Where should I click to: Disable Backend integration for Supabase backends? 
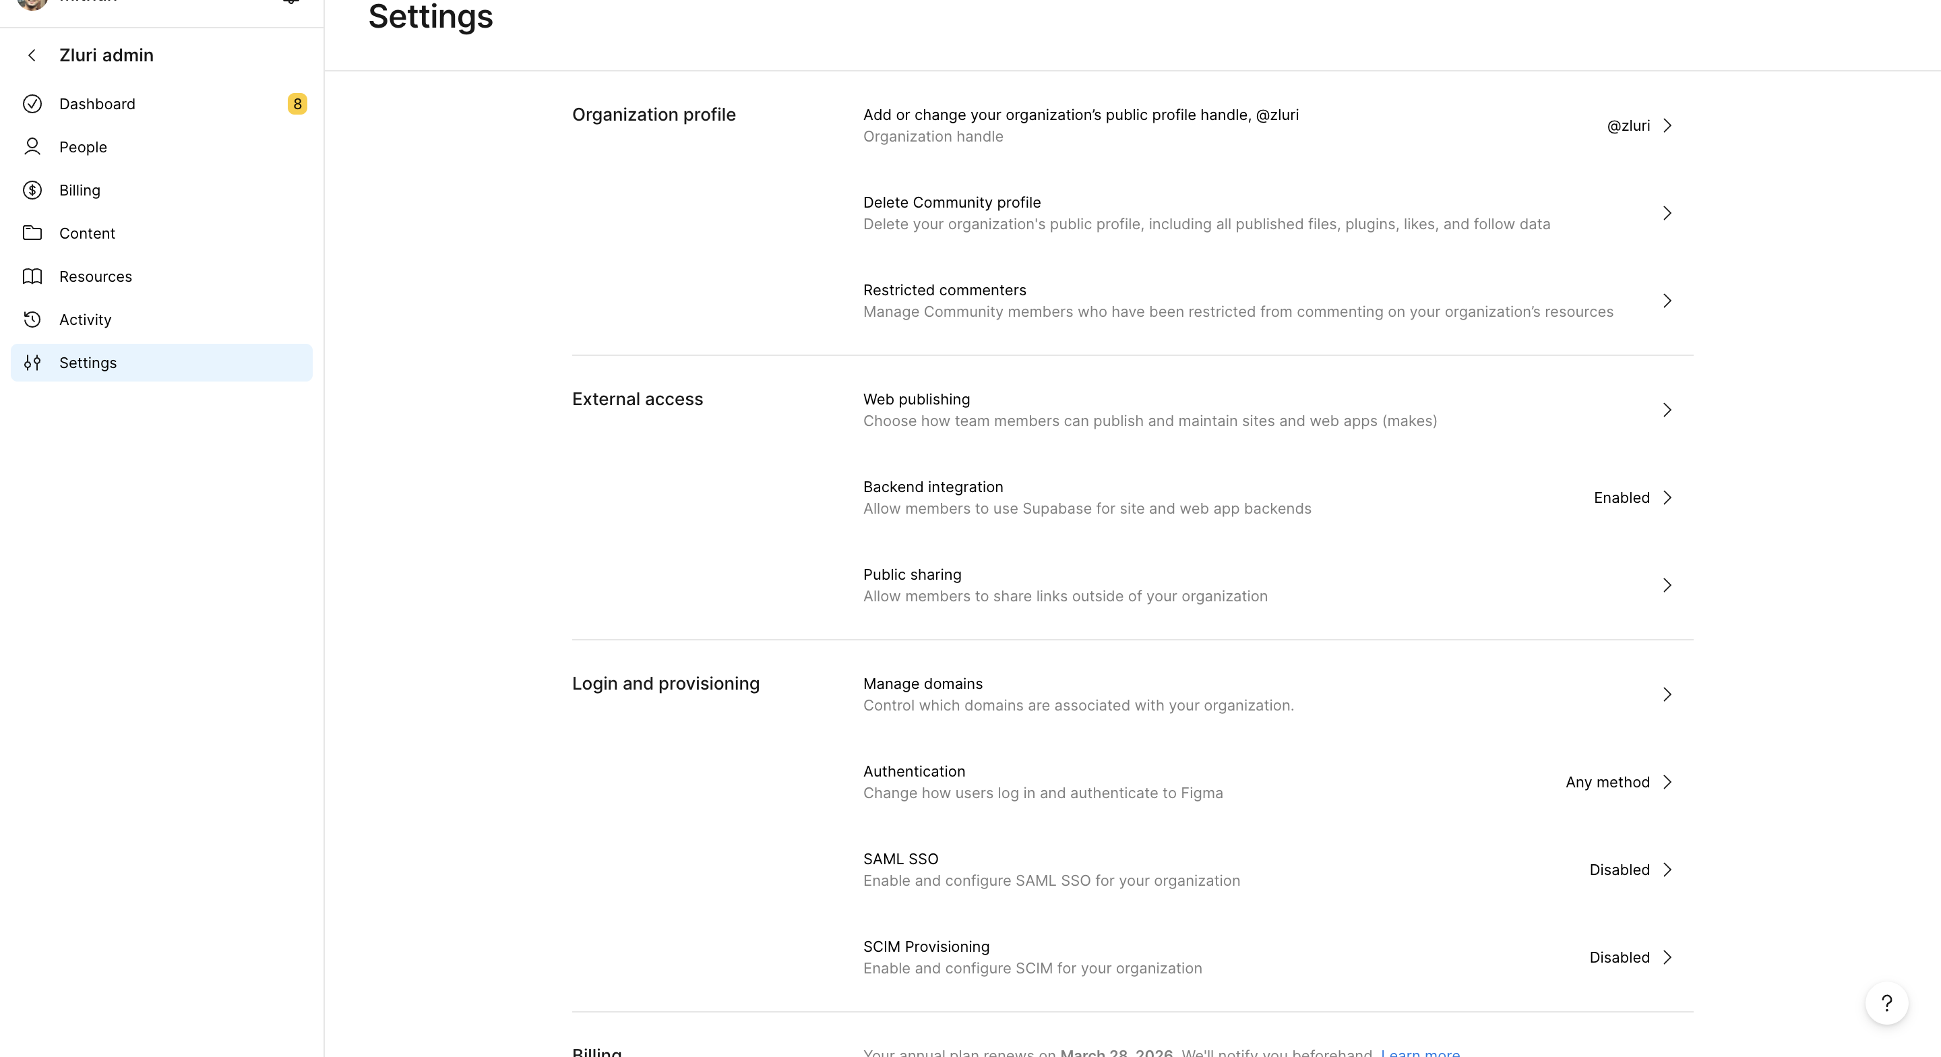(1634, 497)
